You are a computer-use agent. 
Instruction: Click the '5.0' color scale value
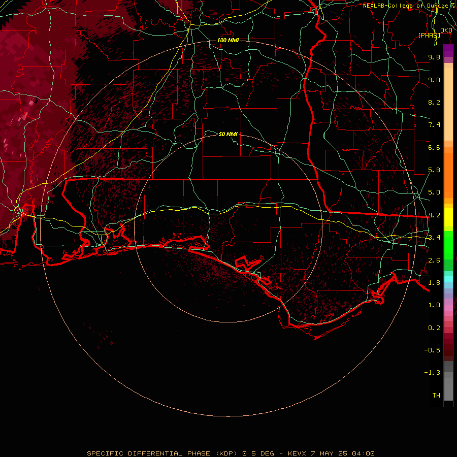[x=434, y=192]
